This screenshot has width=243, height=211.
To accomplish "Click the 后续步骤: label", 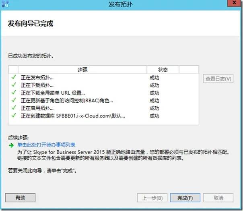I will (18, 137).
